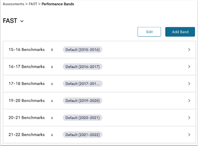Click the FAST page heading

pyautogui.click(x=10, y=21)
